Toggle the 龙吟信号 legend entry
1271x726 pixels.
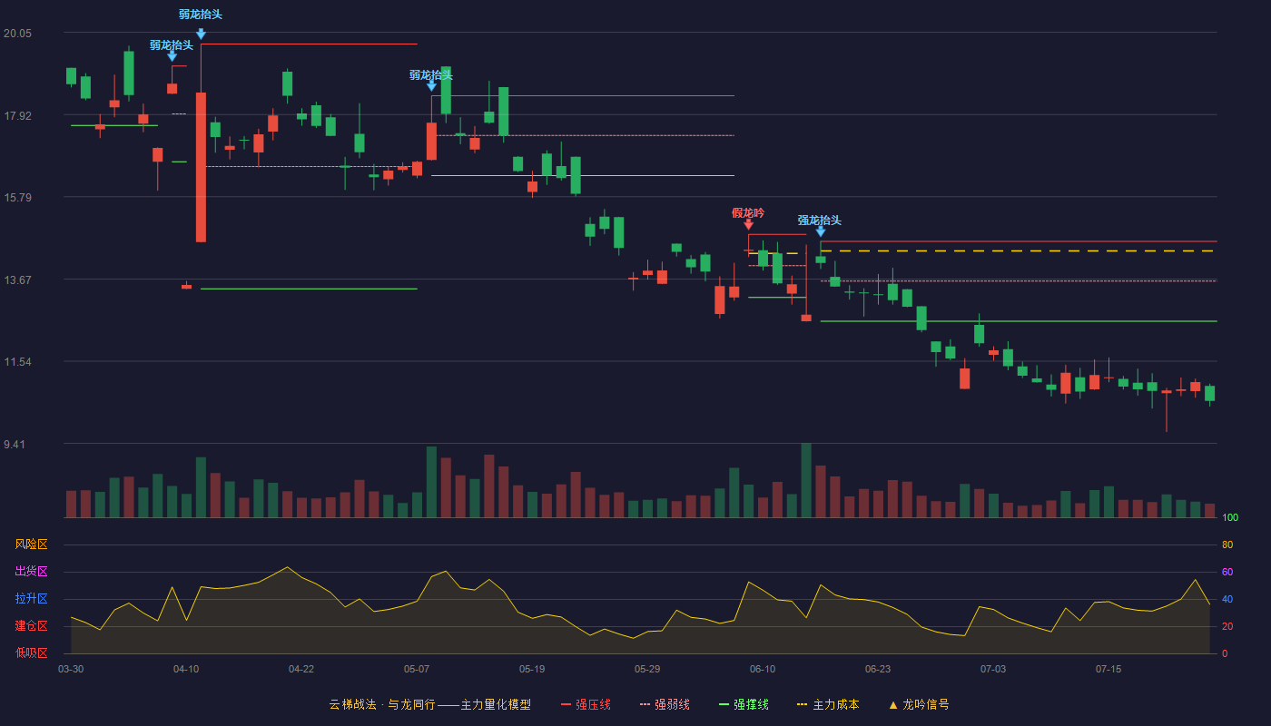(919, 704)
